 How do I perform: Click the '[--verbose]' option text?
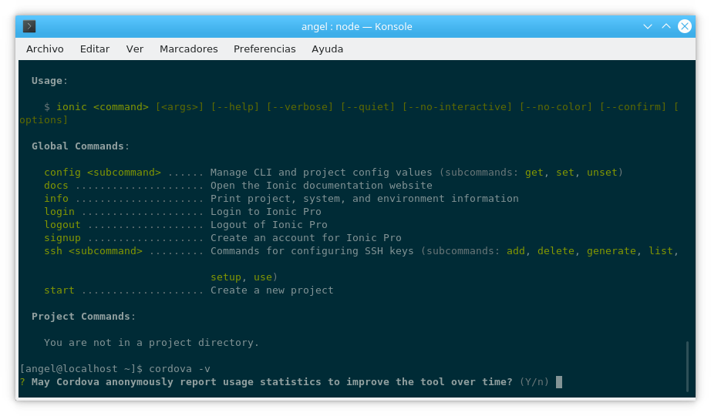coord(300,107)
